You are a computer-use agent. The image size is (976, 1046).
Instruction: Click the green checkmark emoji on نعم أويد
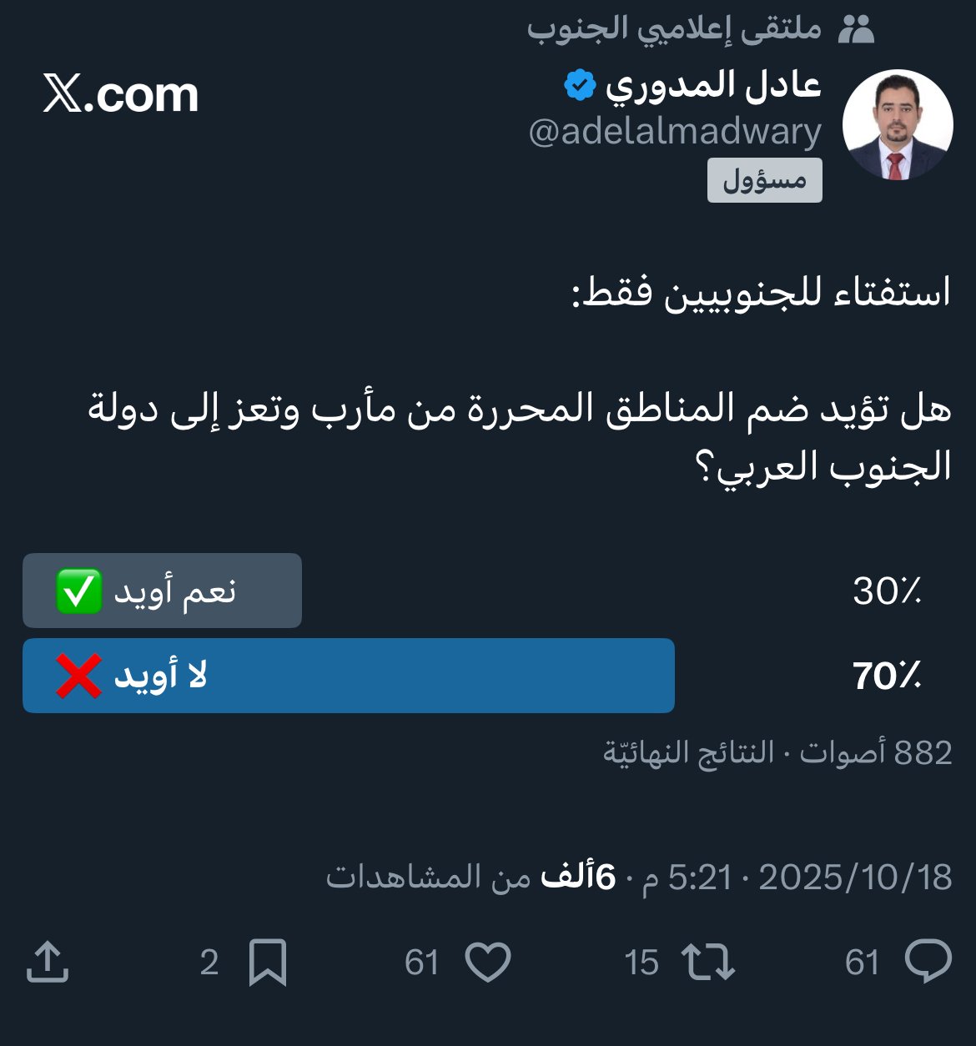tap(80, 591)
